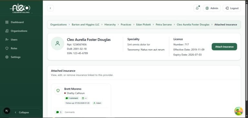Screen dimensions: 248x118
Task: Click Taxonomy: Natus non aut rerum
Action: pos(146,49)
